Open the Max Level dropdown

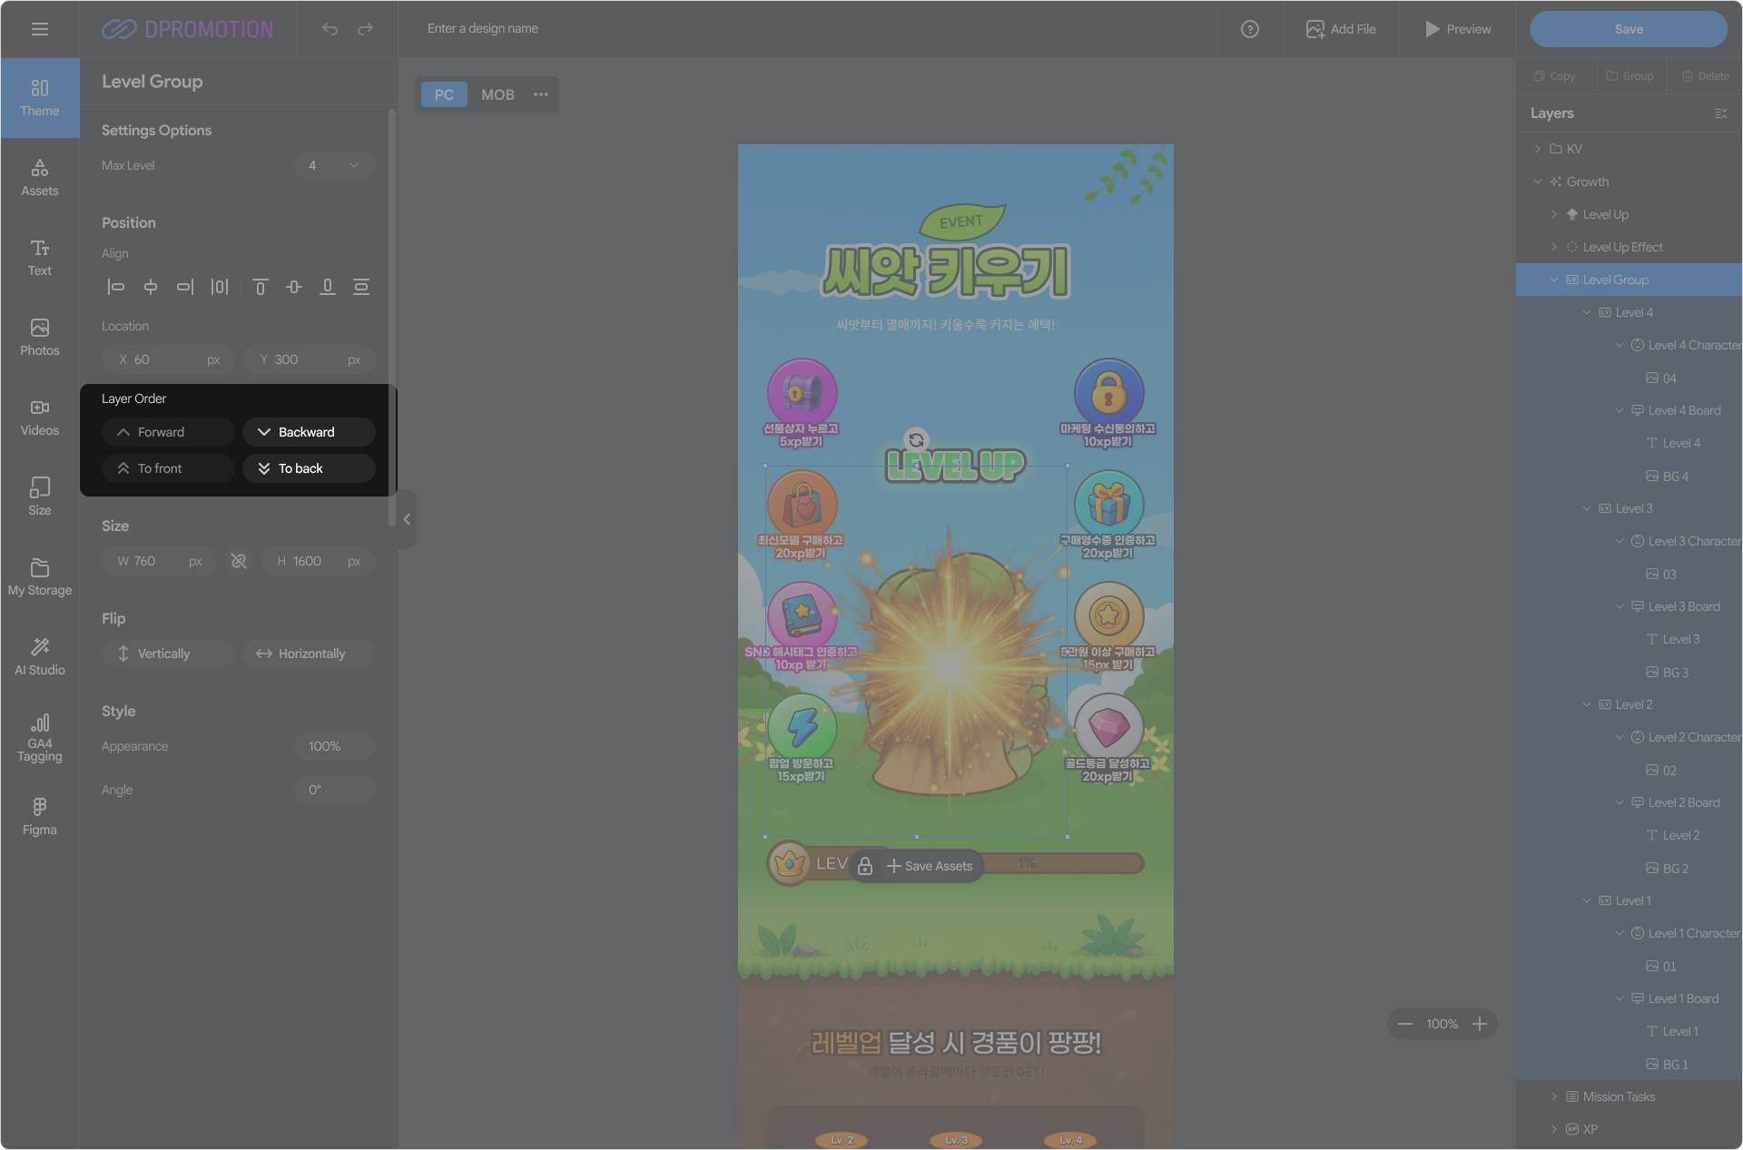click(x=334, y=165)
